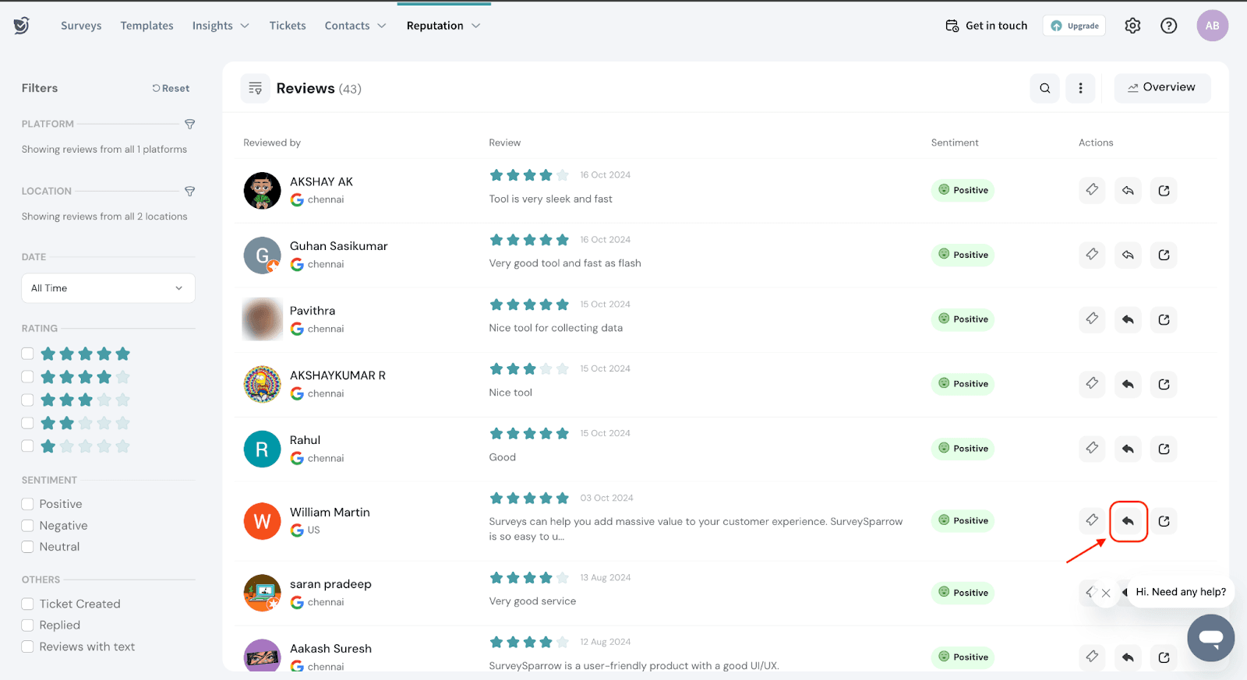
Task: Enable the Negative sentiment filter
Action: click(28, 526)
